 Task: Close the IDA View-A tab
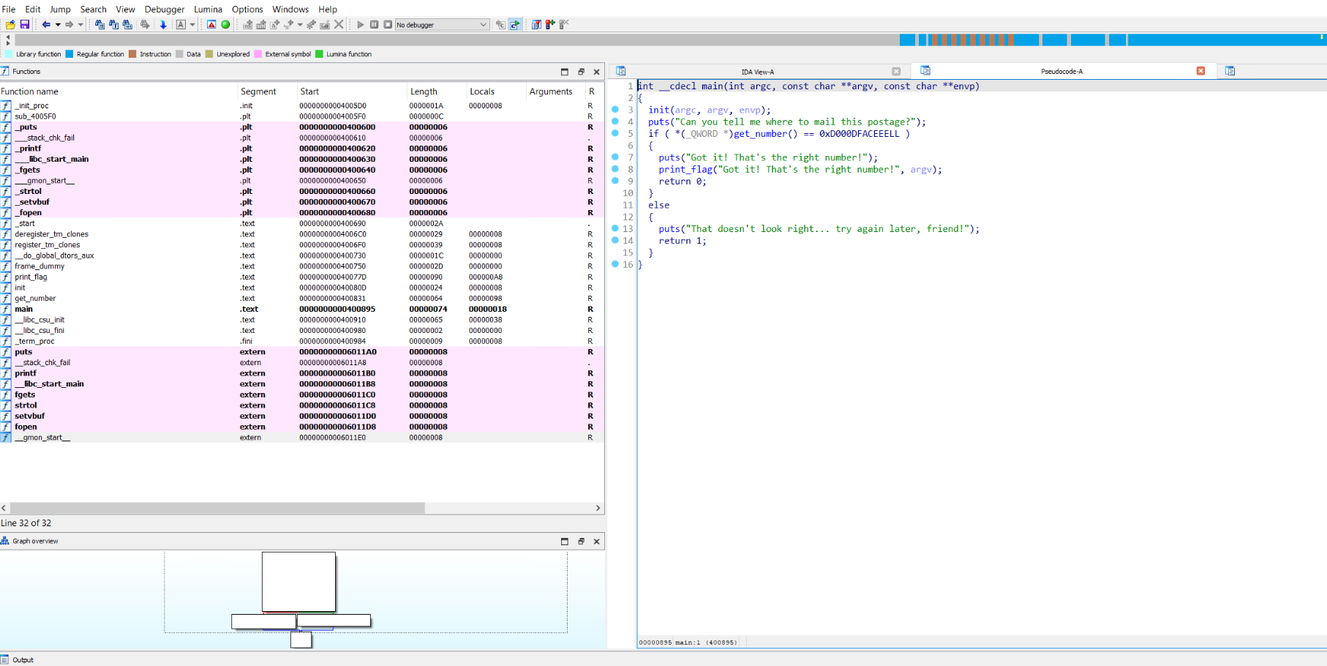point(896,72)
